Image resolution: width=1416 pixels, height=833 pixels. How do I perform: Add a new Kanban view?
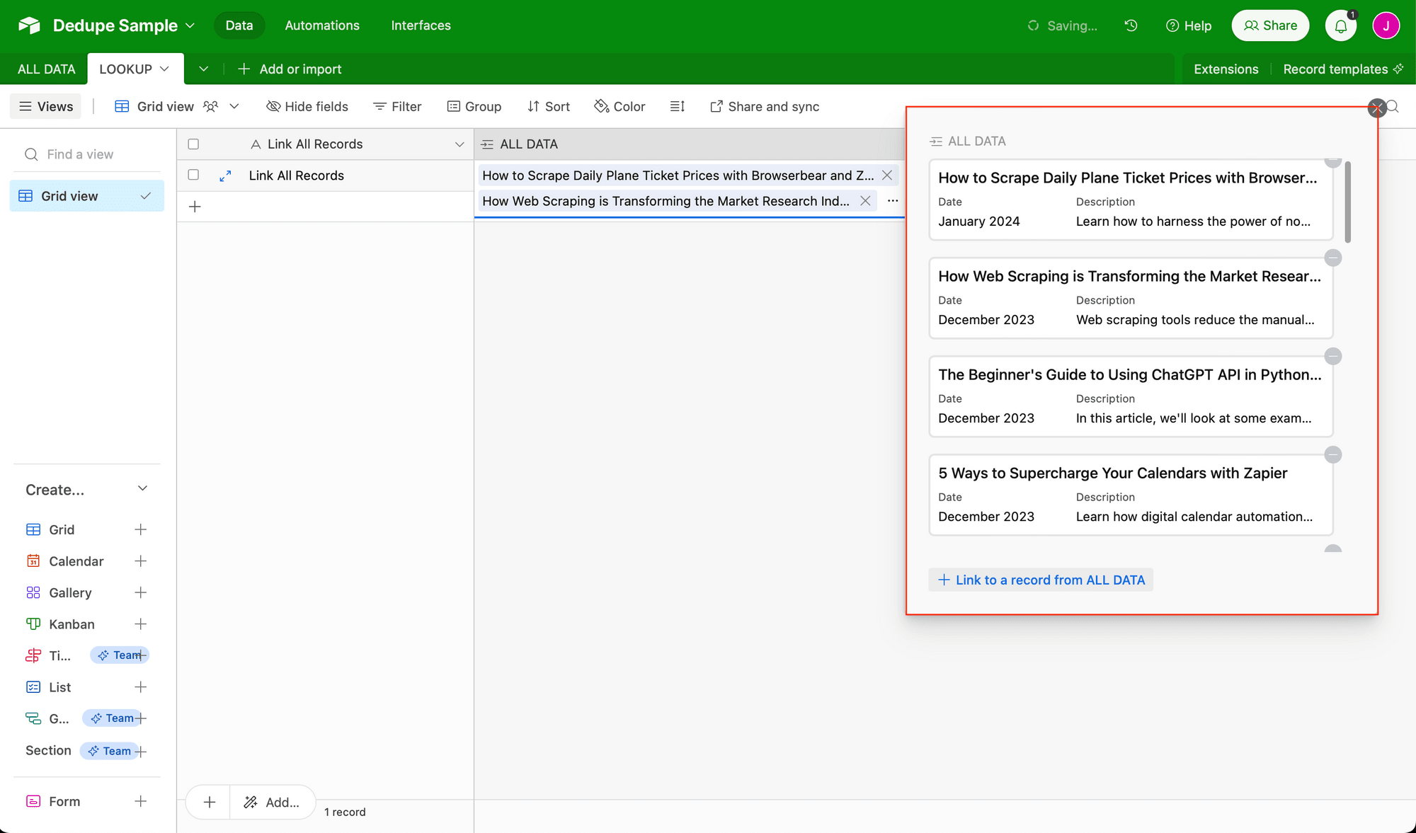(140, 624)
